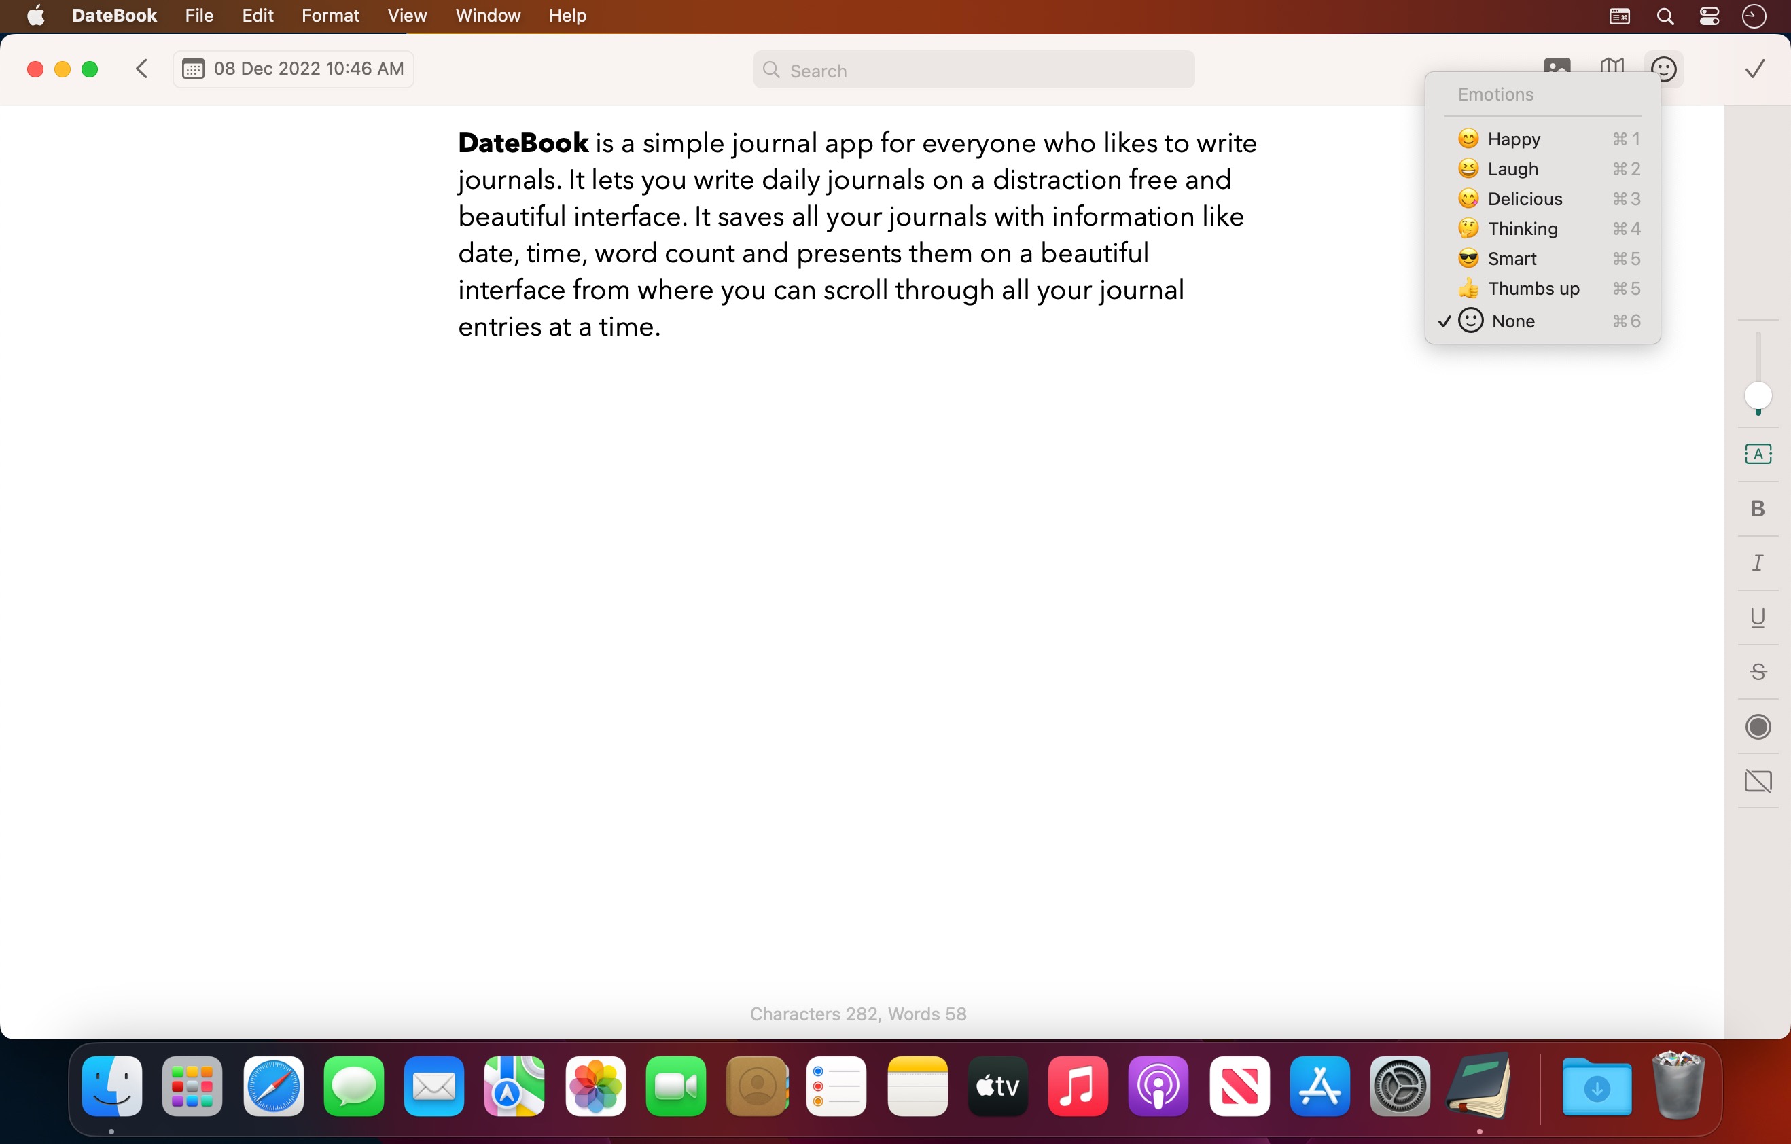Open Launchpad from the Dock

(192, 1086)
